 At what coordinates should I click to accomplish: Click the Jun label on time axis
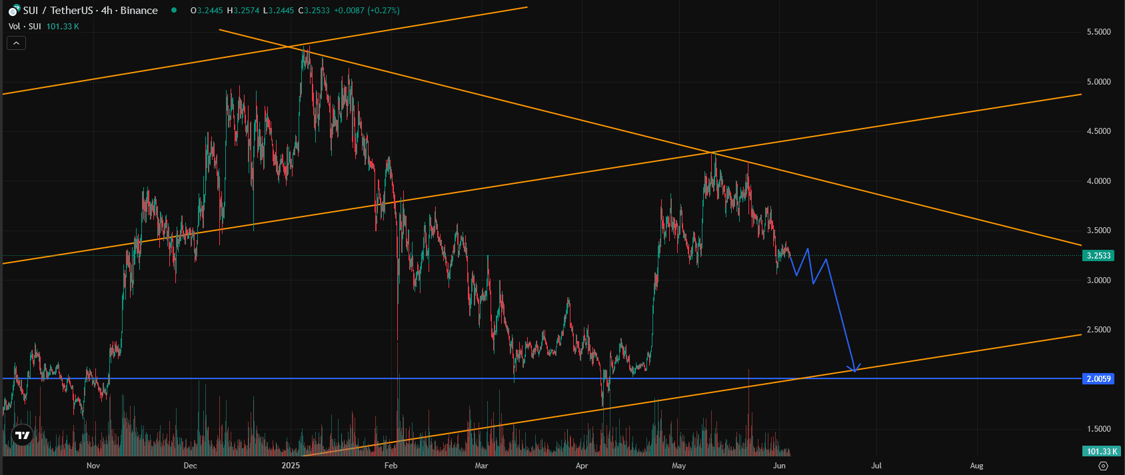779,466
